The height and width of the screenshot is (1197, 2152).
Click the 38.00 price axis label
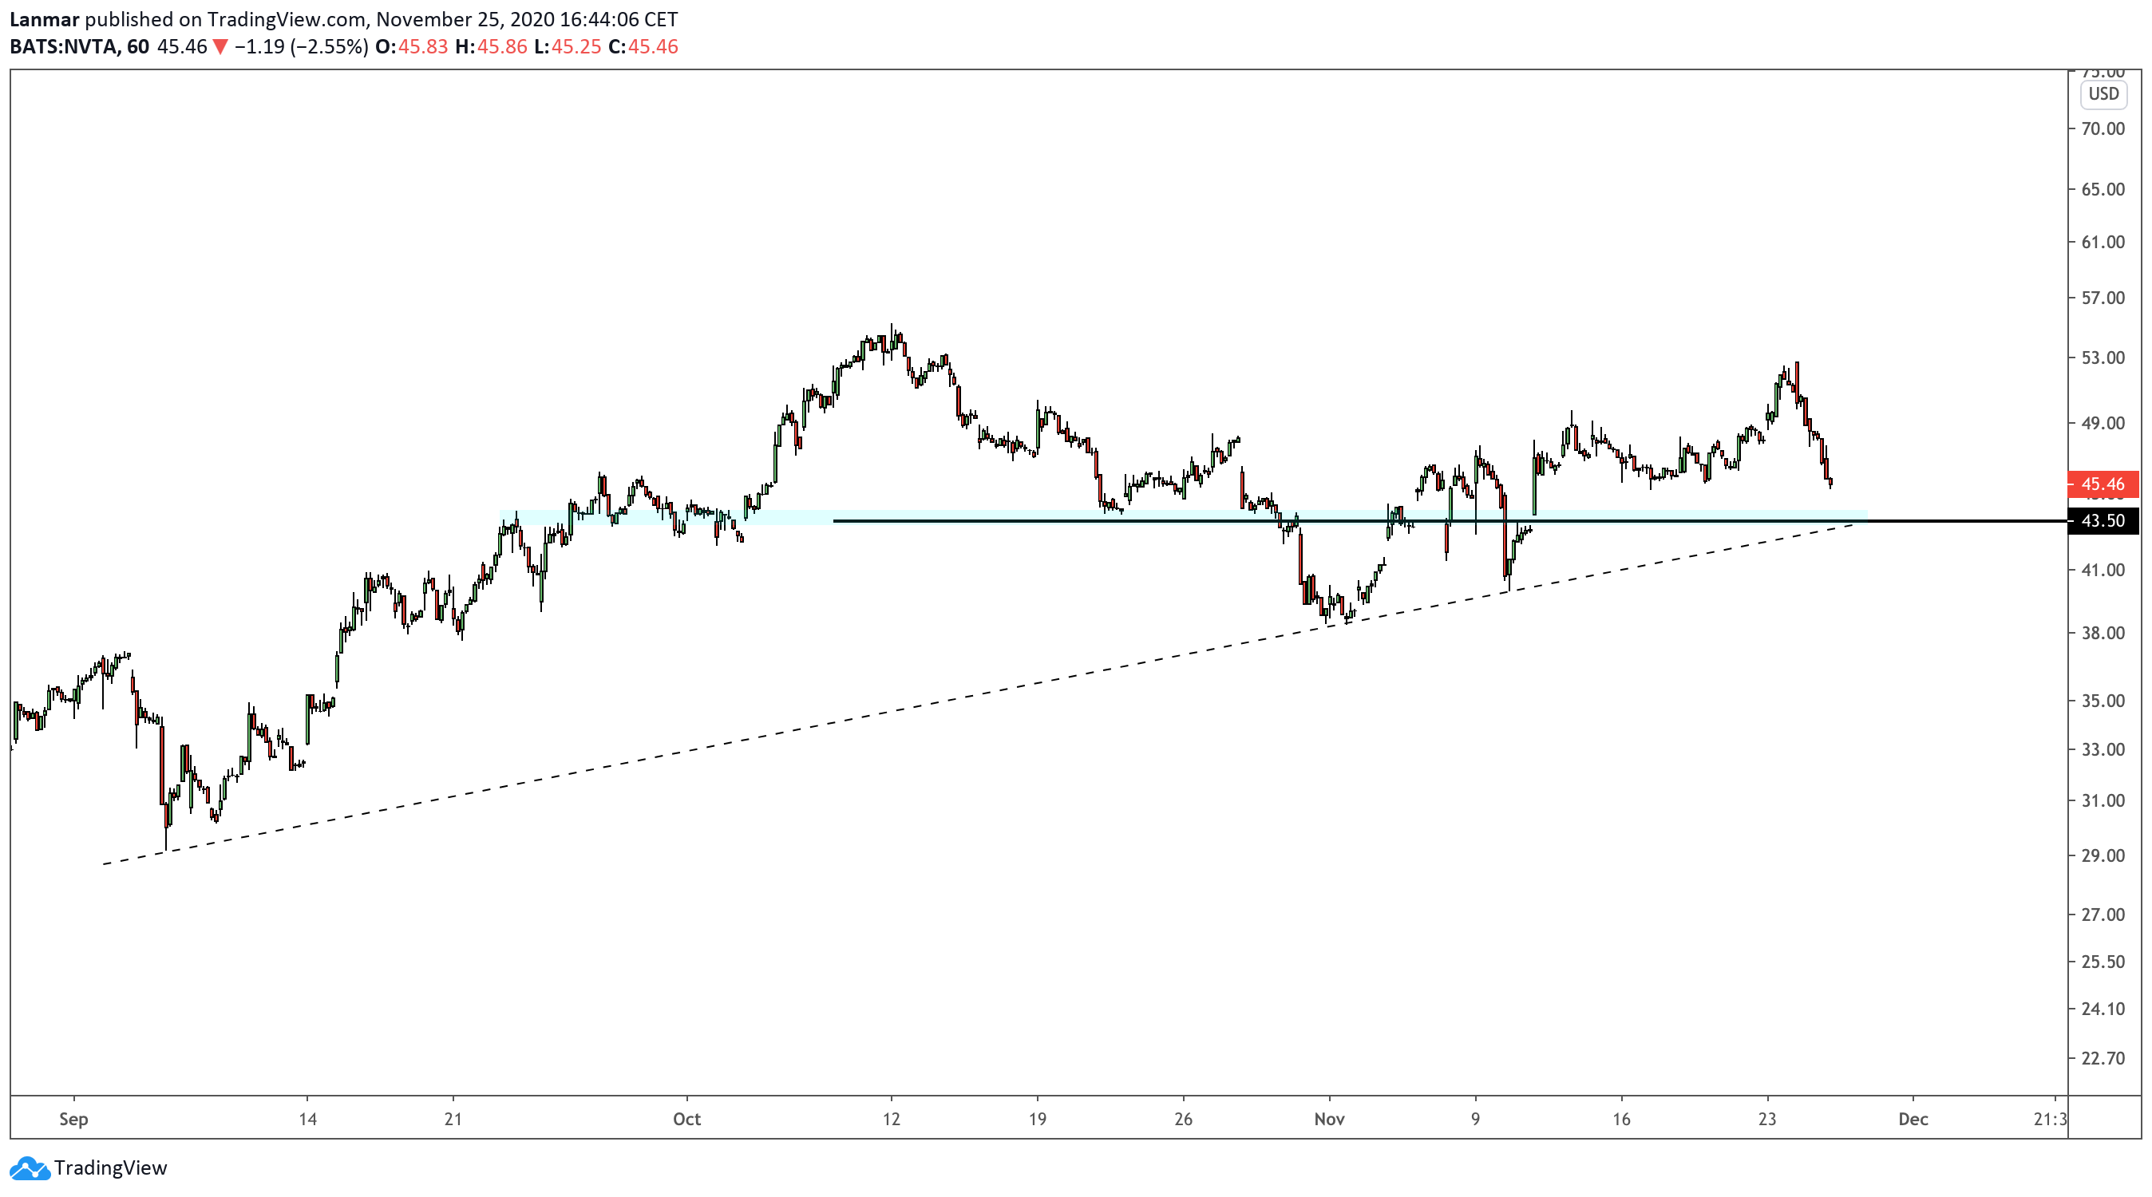click(x=2103, y=632)
